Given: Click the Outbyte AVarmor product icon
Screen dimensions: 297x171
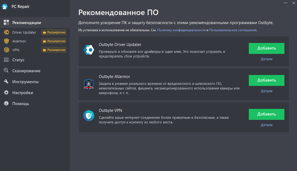Looking at the screenshot, I should click(x=89, y=84).
